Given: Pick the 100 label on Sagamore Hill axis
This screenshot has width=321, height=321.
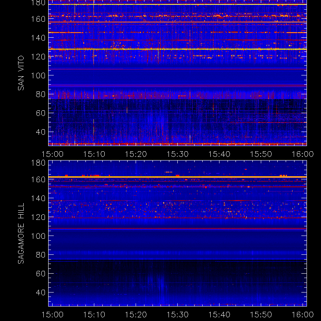Looking at the screenshot, I should coord(38,236).
